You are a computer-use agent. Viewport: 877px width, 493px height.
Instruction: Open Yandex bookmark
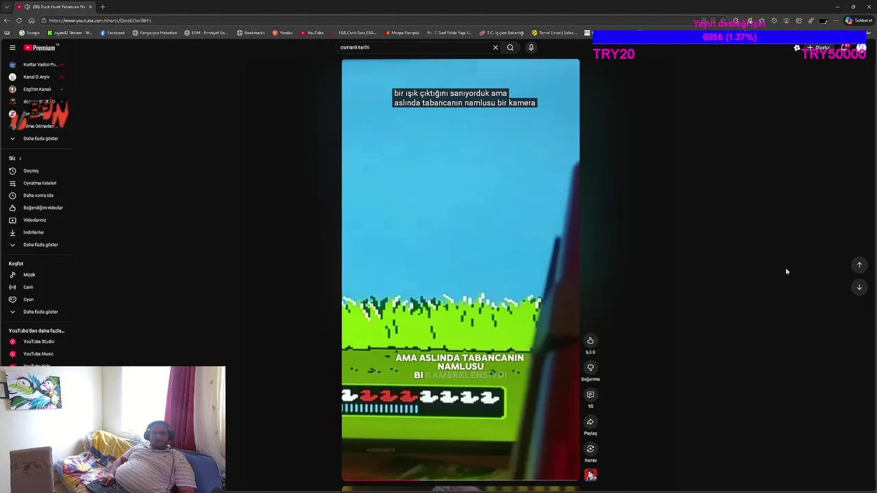pyautogui.click(x=282, y=33)
